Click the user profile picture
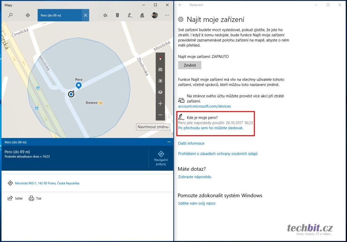 pyautogui.click(x=155, y=15)
